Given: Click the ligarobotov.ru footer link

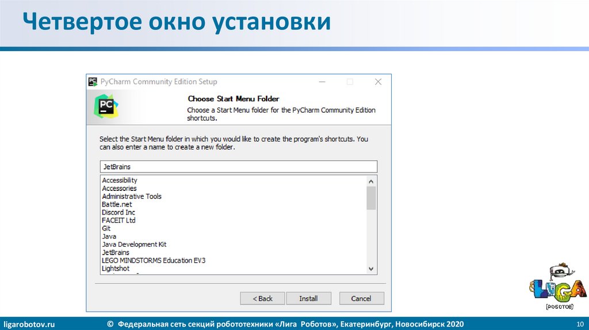Looking at the screenshot, I should coord(29,324).
